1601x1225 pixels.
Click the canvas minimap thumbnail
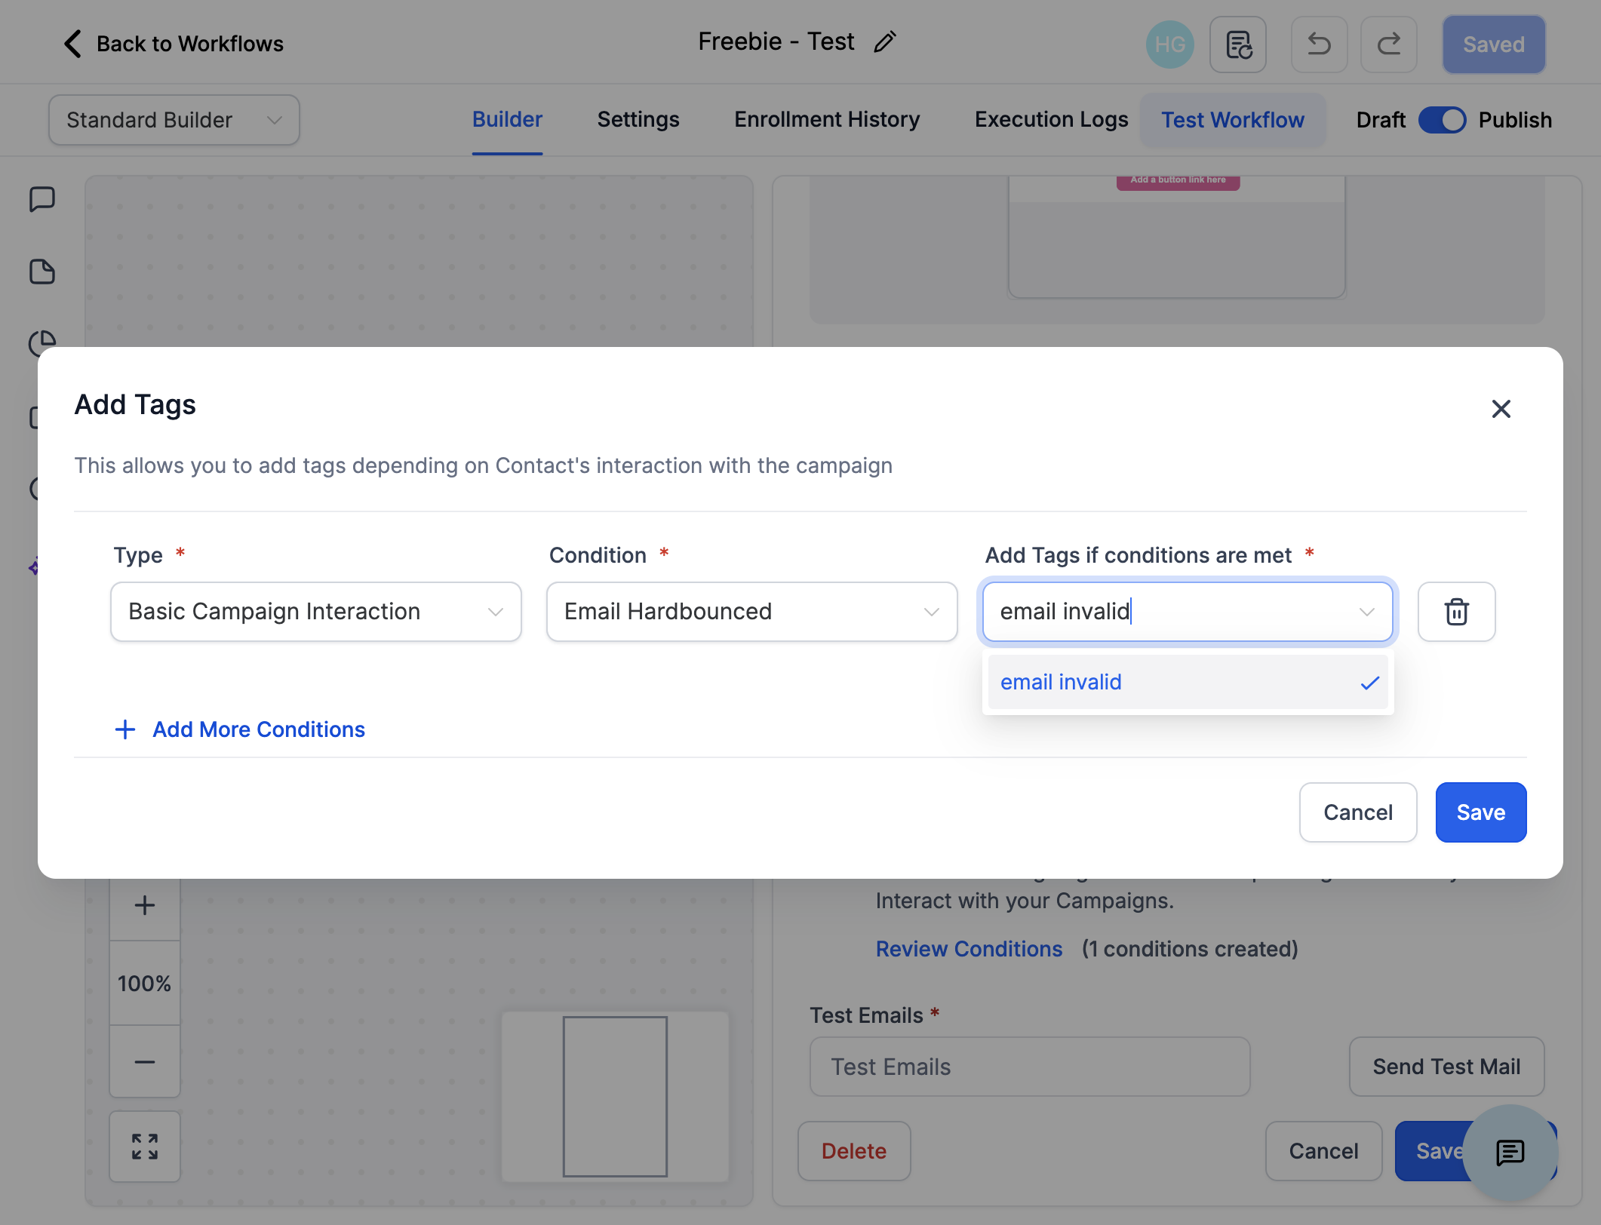[615, 1097]
